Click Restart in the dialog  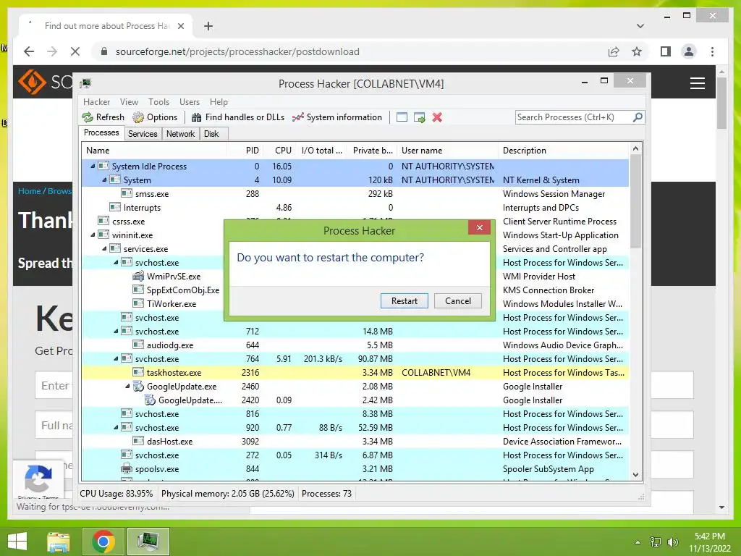pyautogui.click(x=405, y=301)
